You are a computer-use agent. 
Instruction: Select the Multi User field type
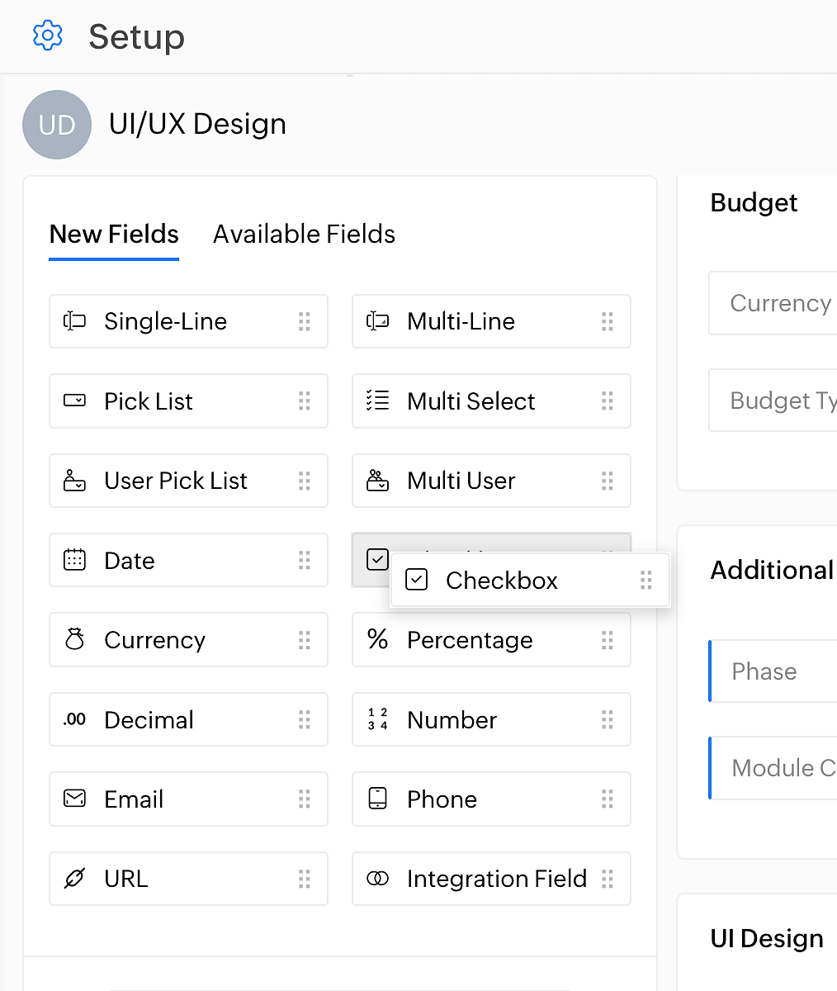pyautogui.click(x=490, y=481)
